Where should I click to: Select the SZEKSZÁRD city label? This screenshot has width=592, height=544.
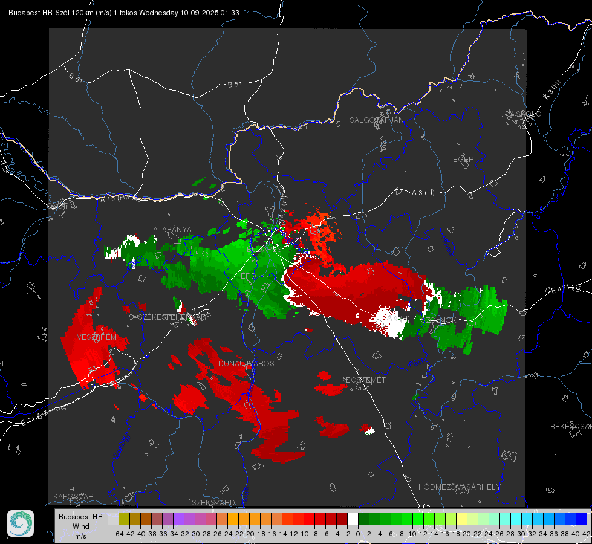tap(213, 502)
